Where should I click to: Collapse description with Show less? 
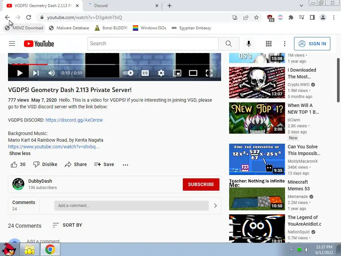20,153
